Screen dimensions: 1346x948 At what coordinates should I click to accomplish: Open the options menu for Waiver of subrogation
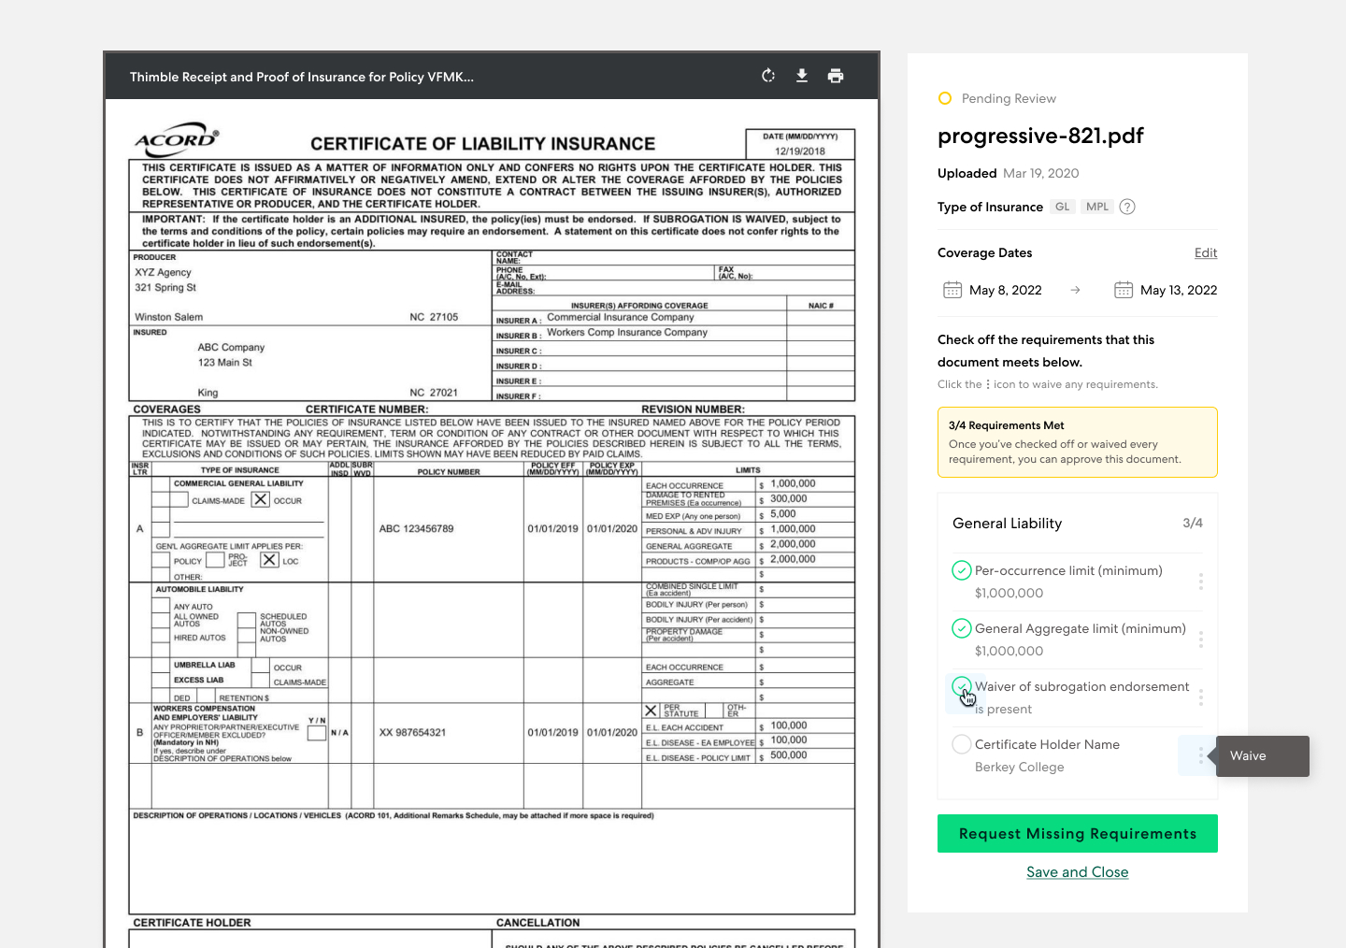coord(1200,697)
